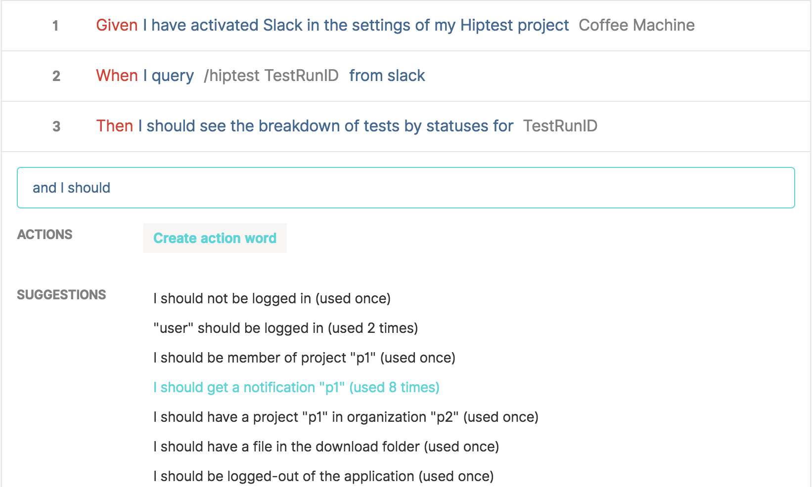
Task: Open step 1 'Given I have activated Slack' text
Action: (x=332, y=25)
